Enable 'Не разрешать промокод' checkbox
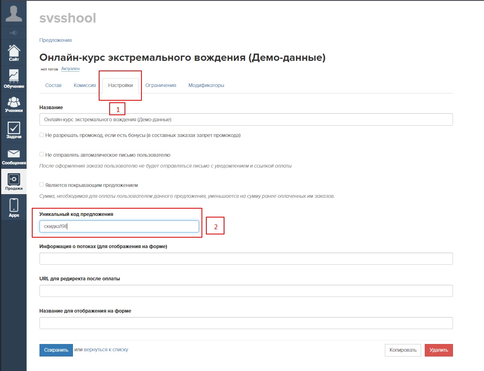 tap(42, 135)
